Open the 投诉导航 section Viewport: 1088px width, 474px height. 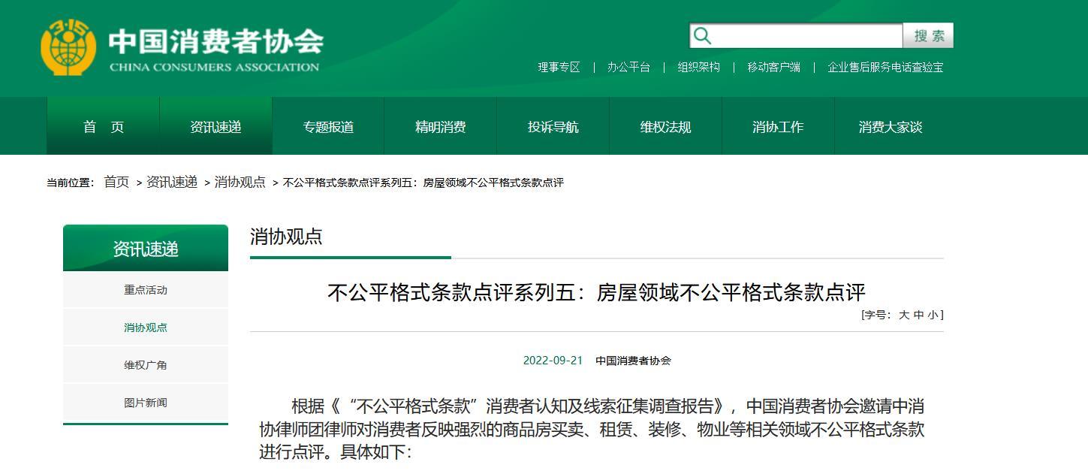[553, 126]
